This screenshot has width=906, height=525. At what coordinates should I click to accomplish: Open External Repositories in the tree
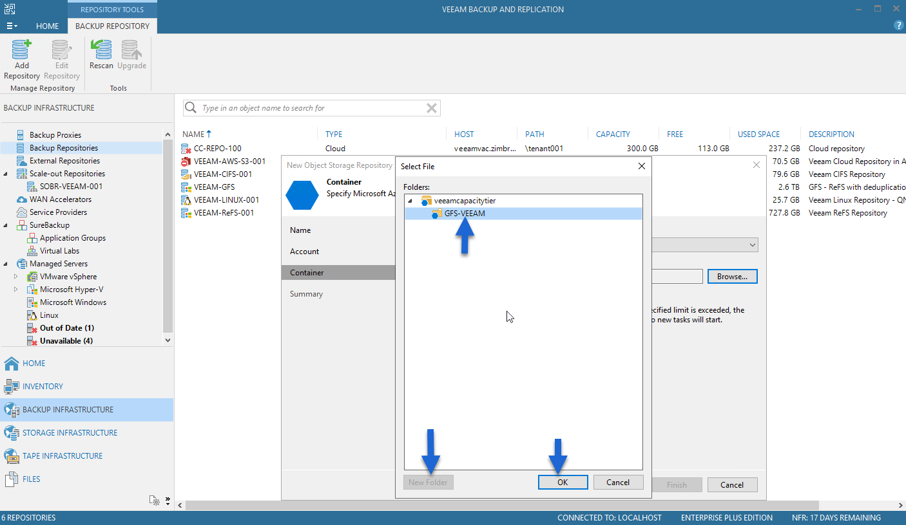(x=64, y=161)
